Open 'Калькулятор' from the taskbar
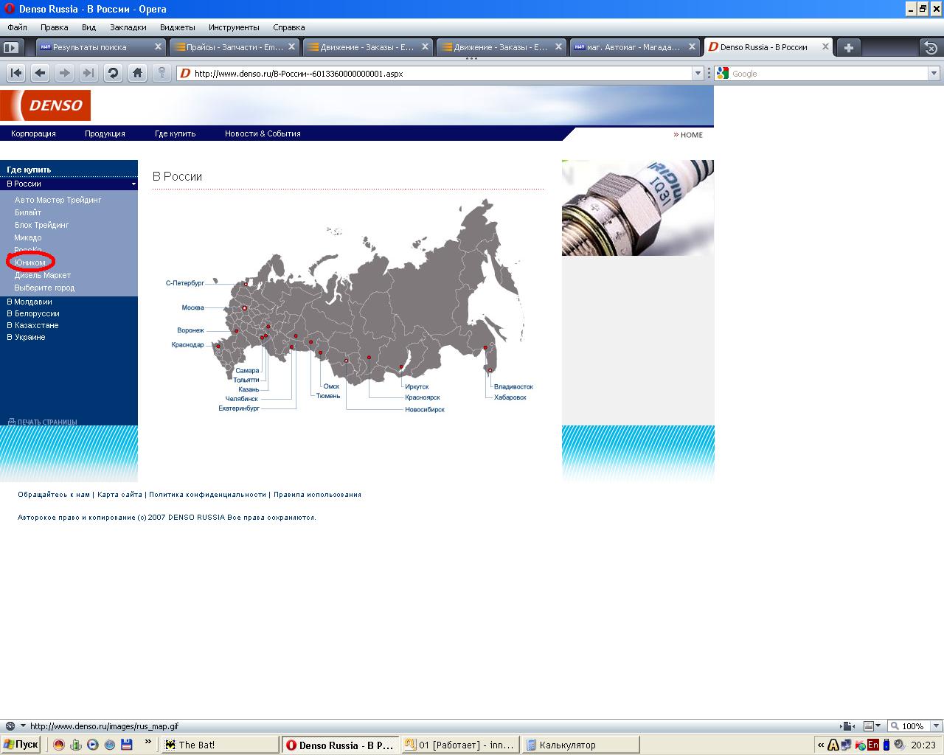The width and height of the screenshot is (944, 755). [x=580, y=745]
